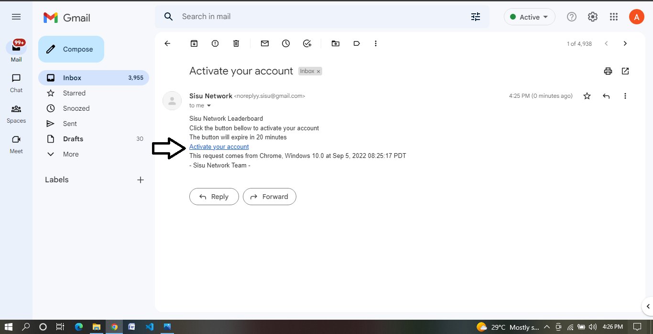Add this email to Tasks

coord(307,43)
